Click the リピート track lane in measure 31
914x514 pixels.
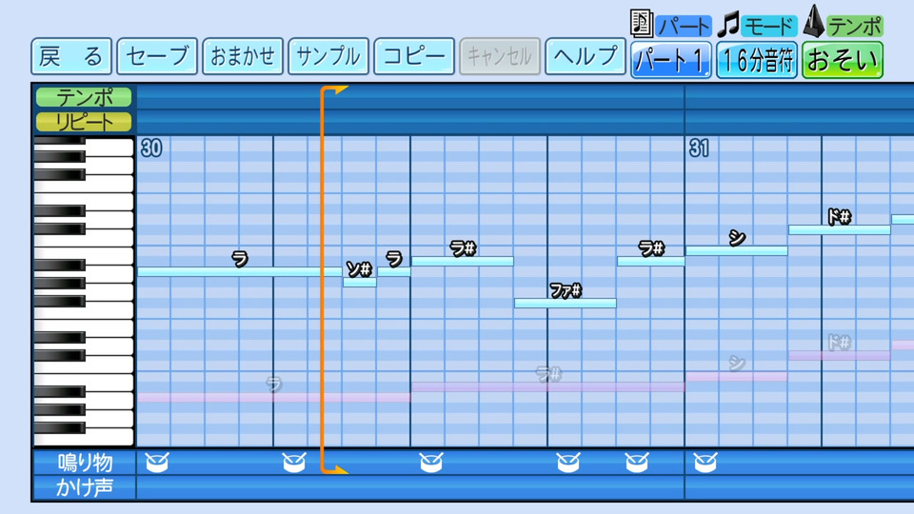pos(799,122)
